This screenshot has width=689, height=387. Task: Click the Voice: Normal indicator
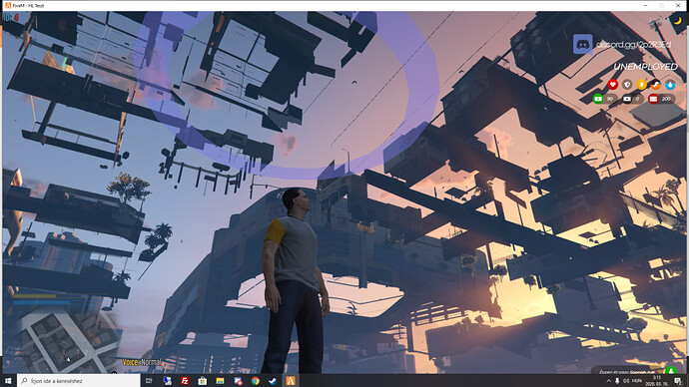click(x=142, y=362)
